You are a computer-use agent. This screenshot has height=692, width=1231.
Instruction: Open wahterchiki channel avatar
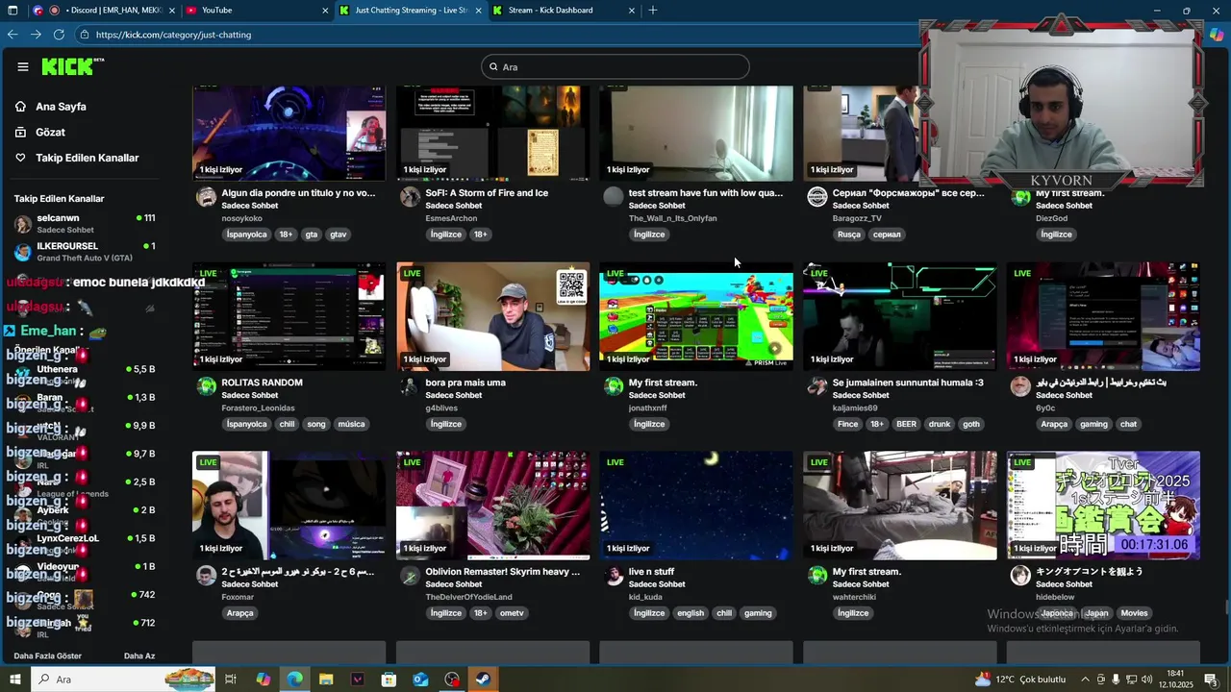click(817, 576)
